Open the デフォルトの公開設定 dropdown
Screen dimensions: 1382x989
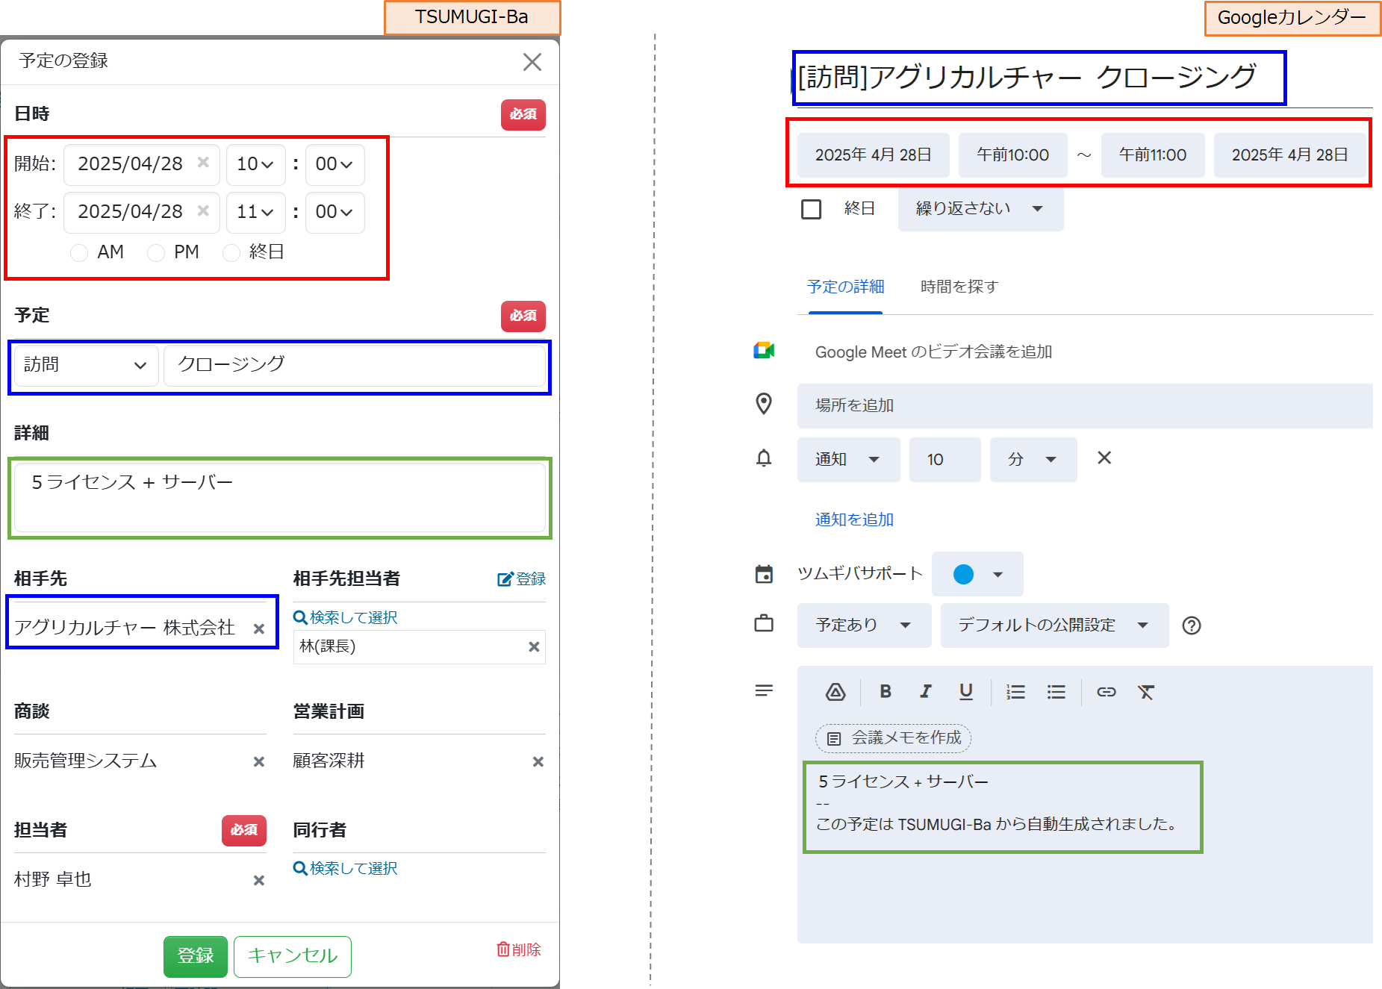(1054, 625)
